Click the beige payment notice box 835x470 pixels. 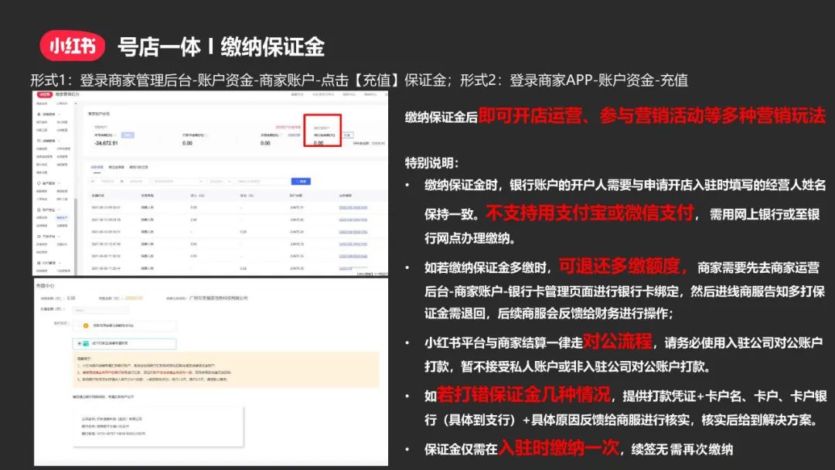pyautogui.click(x=226, y=369)
